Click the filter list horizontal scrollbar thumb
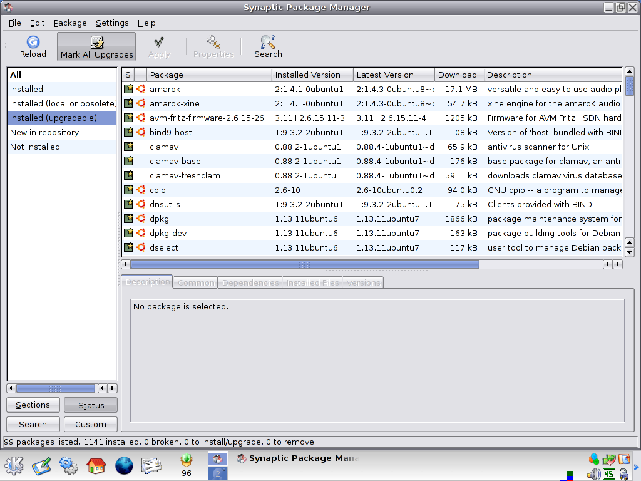 [55, 388]
